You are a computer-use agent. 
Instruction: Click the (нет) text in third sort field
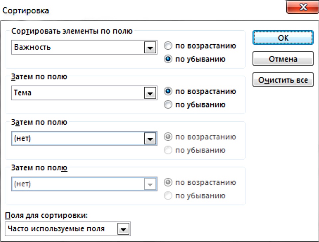[23, 138]
